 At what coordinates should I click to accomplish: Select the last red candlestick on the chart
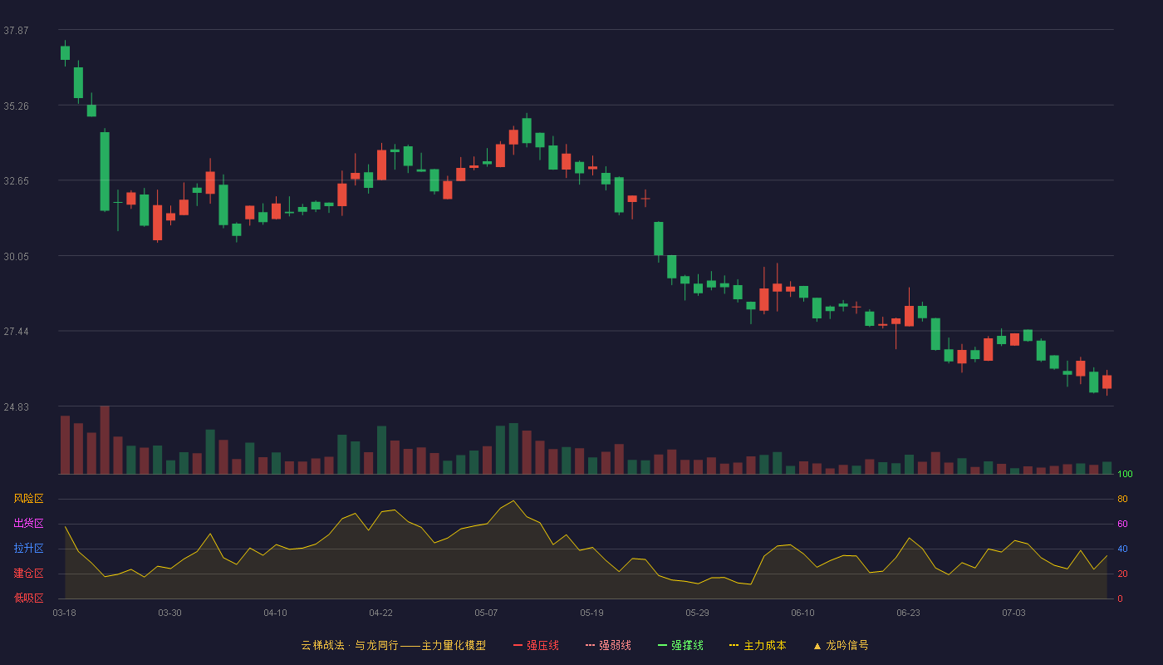(1107, 382)
